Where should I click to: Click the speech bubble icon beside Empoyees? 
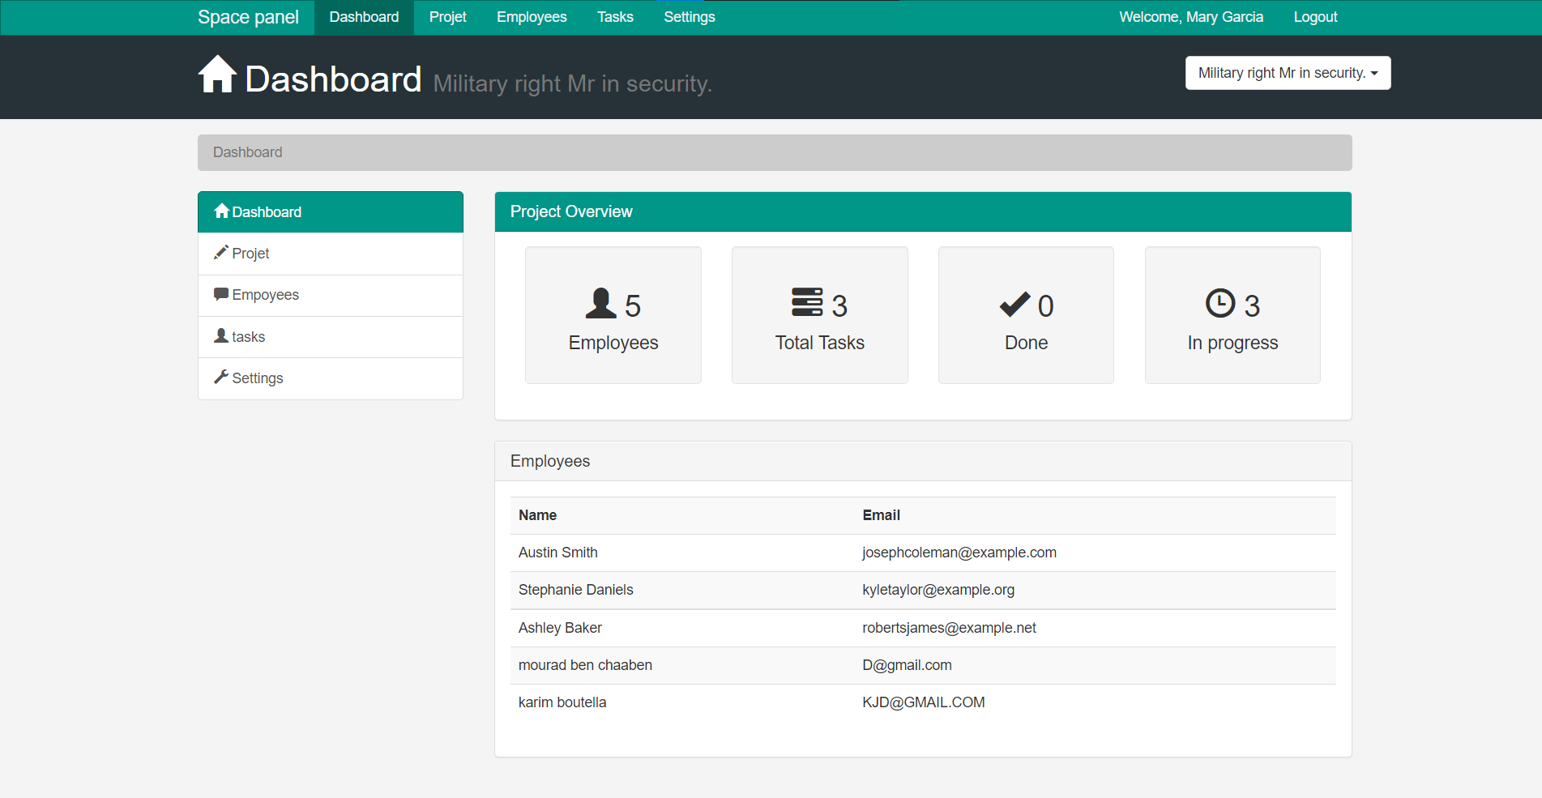tap(220, 294)
